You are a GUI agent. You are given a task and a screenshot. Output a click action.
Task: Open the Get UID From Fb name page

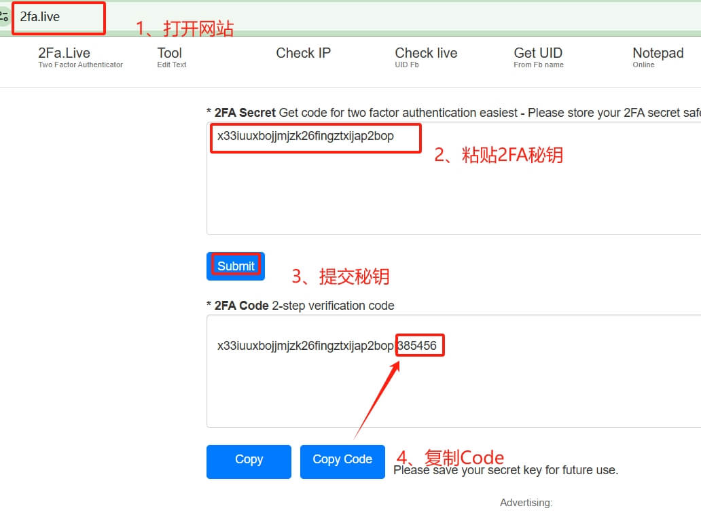click(537, 52)
